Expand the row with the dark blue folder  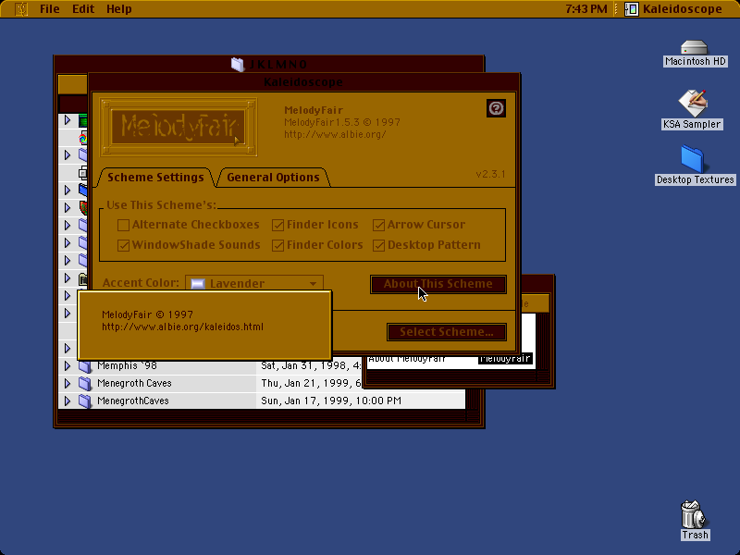(67, 190)
